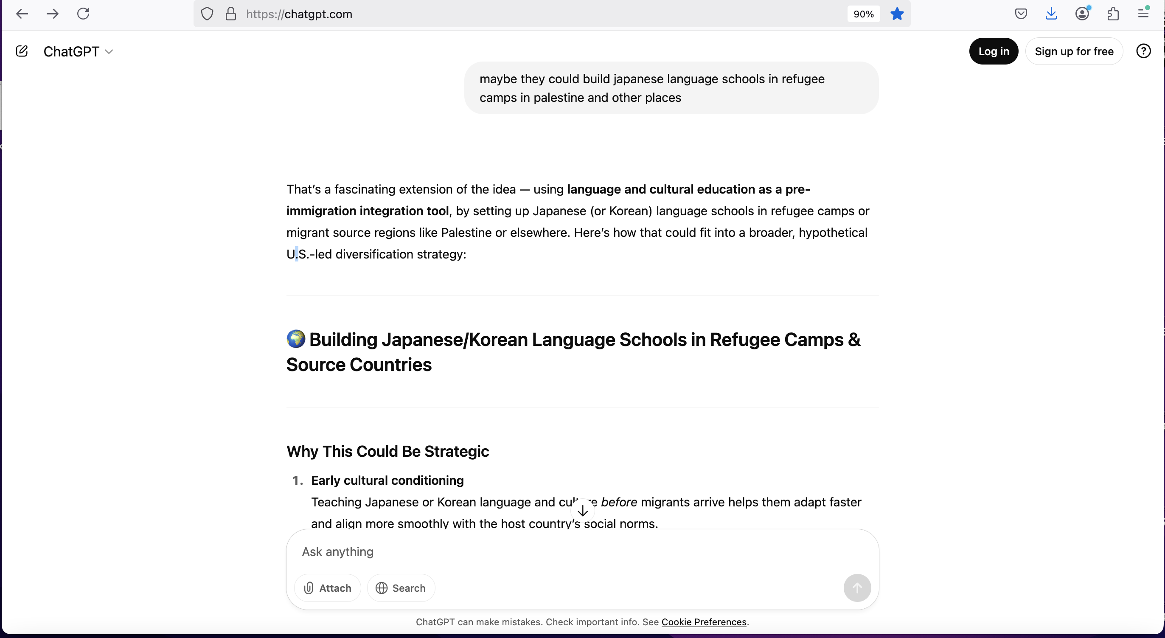Open Firefox account icon
This screenshot has width=1165, height=638.
pyautogui.click(x=1082, y=14)
